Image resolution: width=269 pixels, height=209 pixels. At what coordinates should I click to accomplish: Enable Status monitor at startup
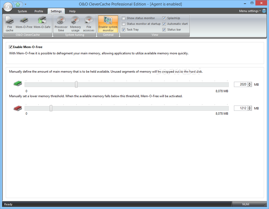123,24
